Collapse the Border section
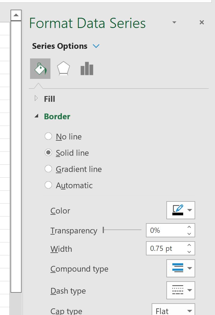The width and height of the screenshot is (215, 315). [x=37, y=116]
